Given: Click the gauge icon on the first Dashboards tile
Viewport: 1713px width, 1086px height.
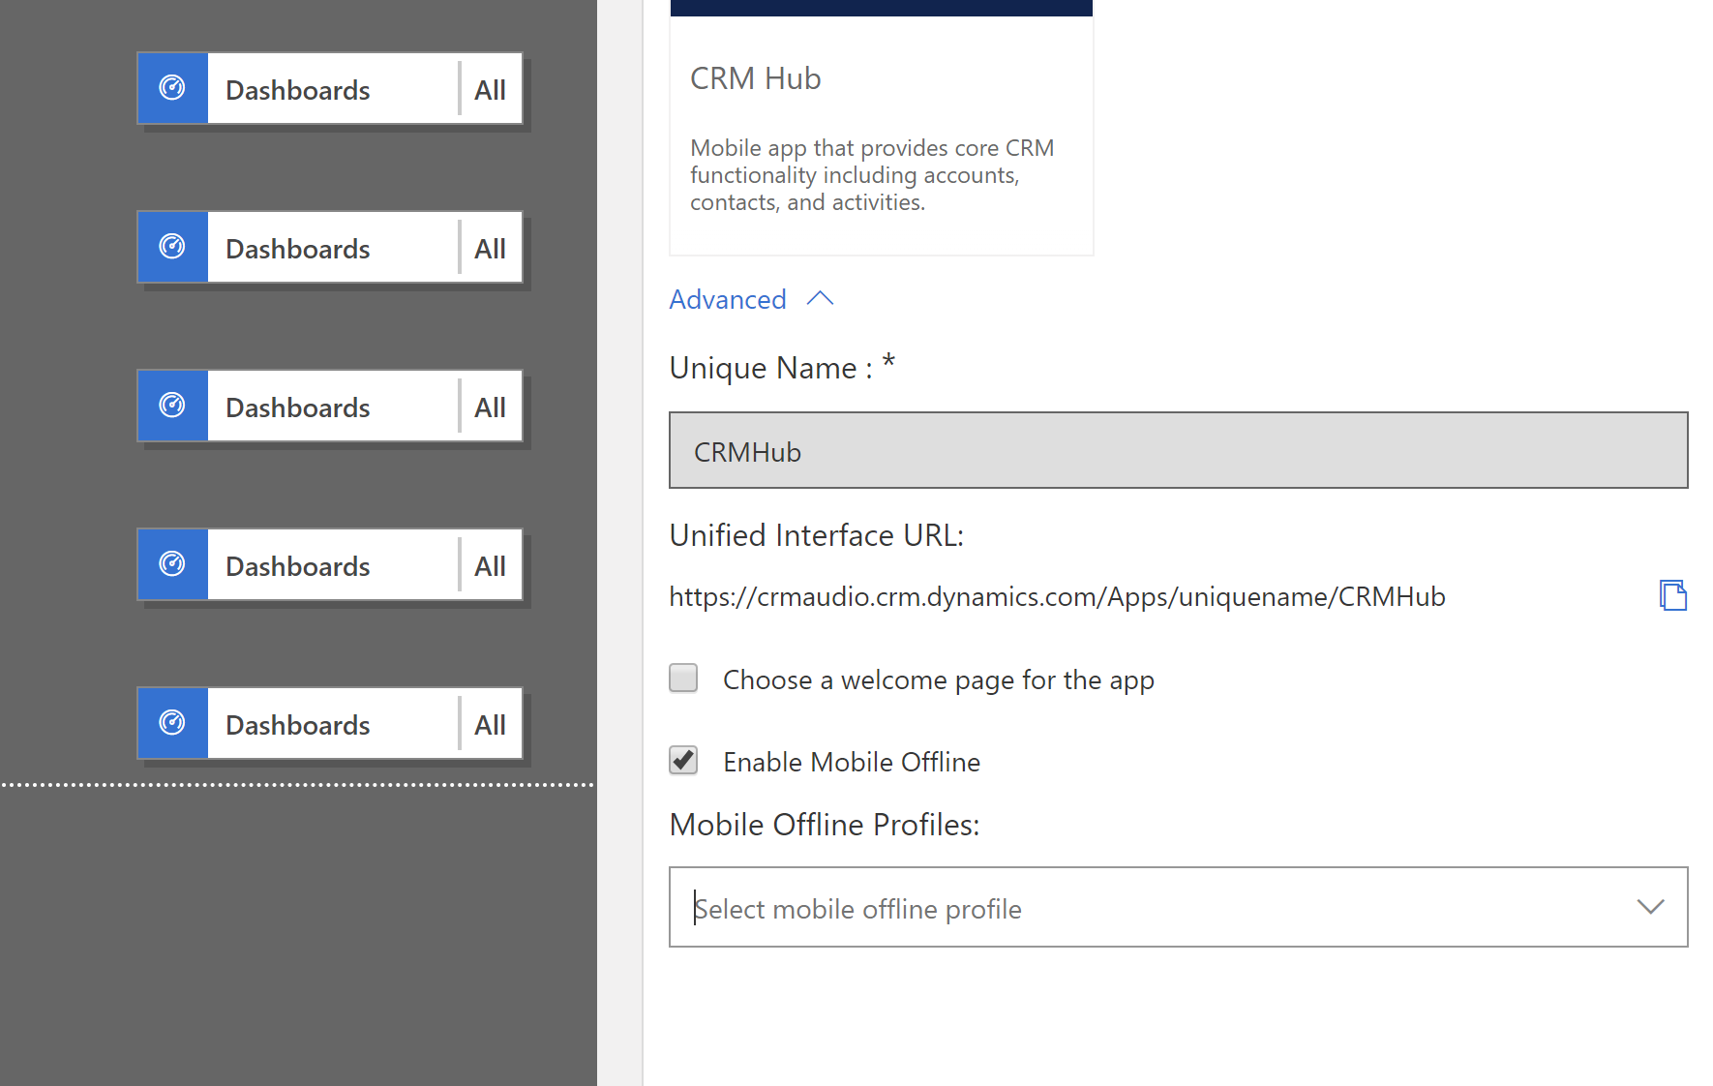Looking at the screenshot, I should coord(172,88).
